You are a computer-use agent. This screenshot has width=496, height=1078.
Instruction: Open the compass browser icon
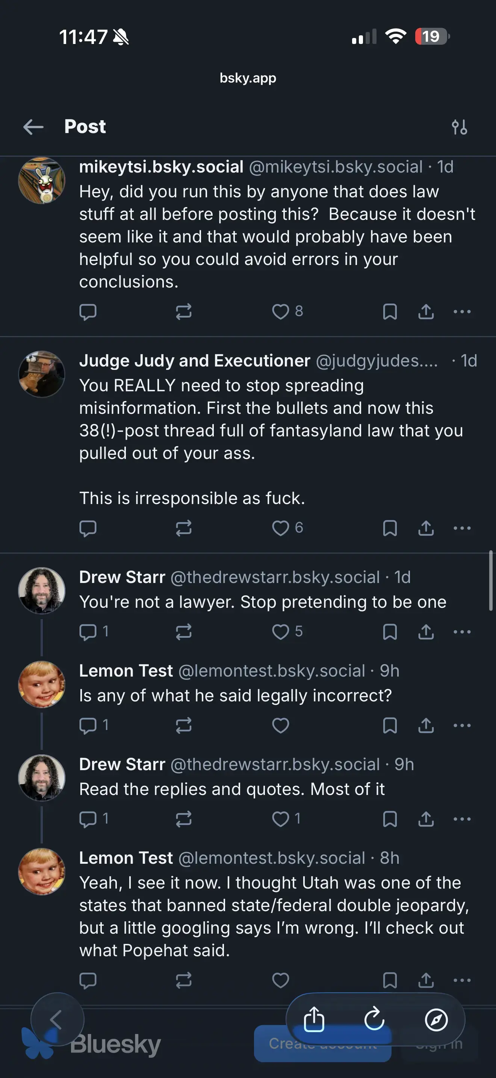pyautogui.click(x=436, y=1019)
